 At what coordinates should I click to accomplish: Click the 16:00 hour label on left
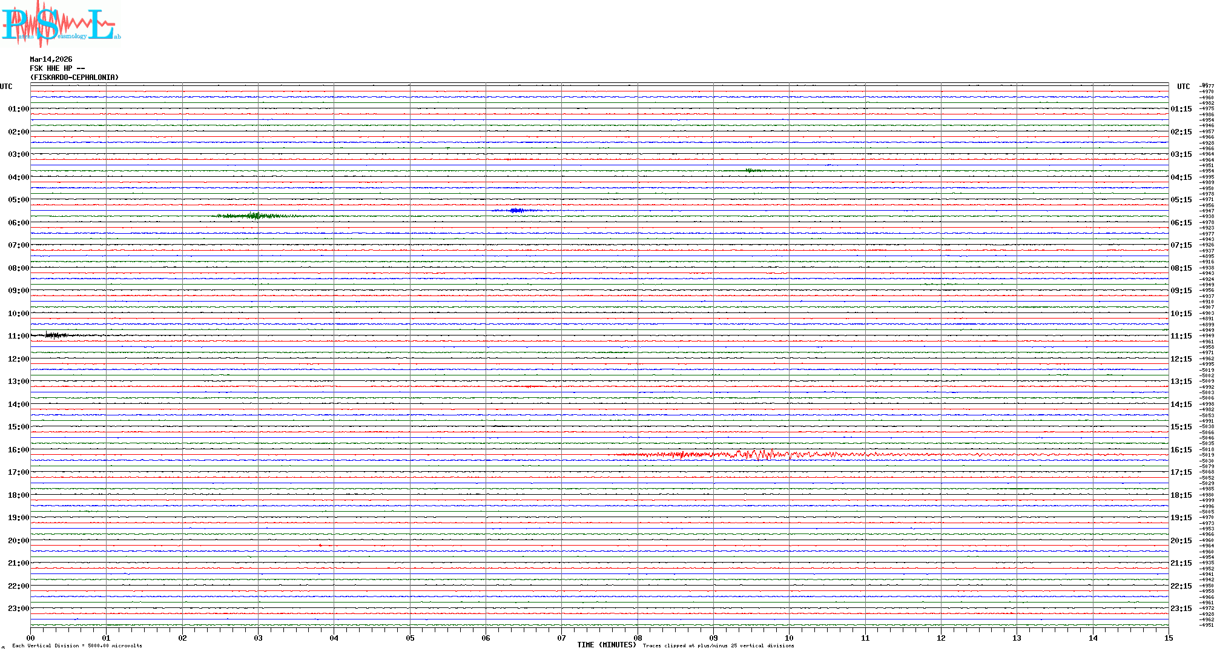point(18,450)
